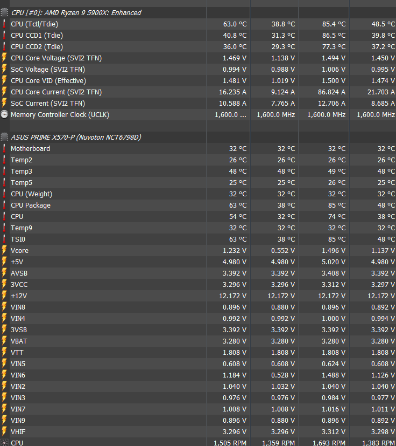
Task: Select the CPU Core VID (Effective) row
Action: (x=48, y=81)
